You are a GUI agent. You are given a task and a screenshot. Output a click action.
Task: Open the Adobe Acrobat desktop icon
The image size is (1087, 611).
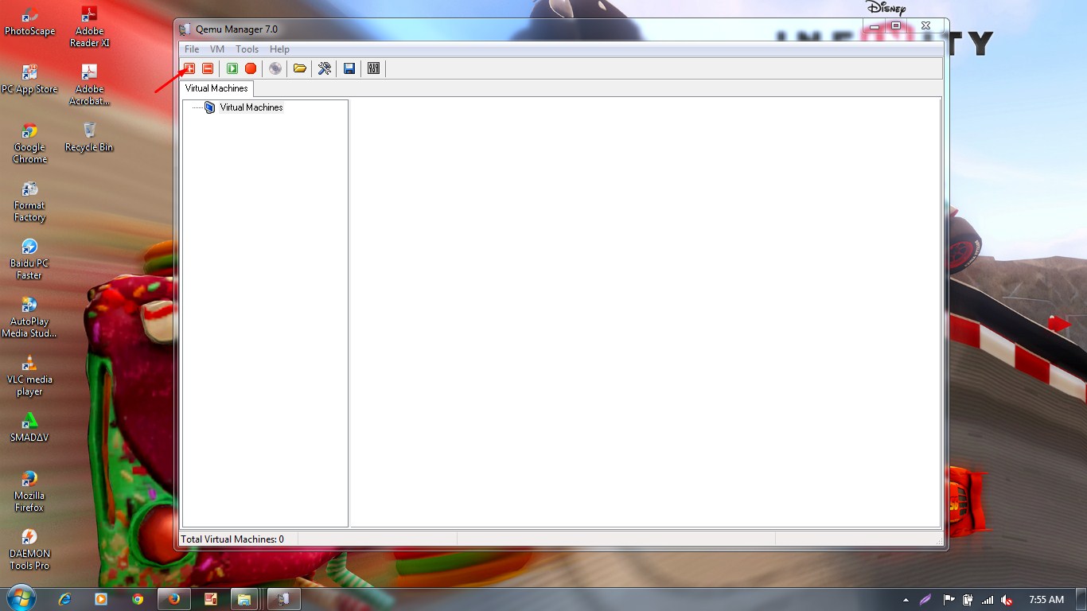point(90,84)
